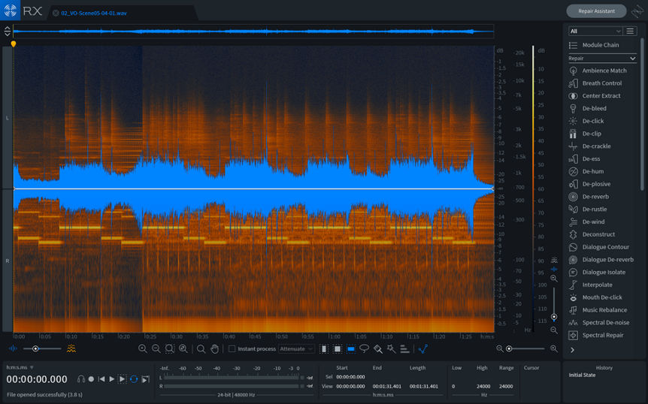Open the All module filter dropdown

click(595, 31)
